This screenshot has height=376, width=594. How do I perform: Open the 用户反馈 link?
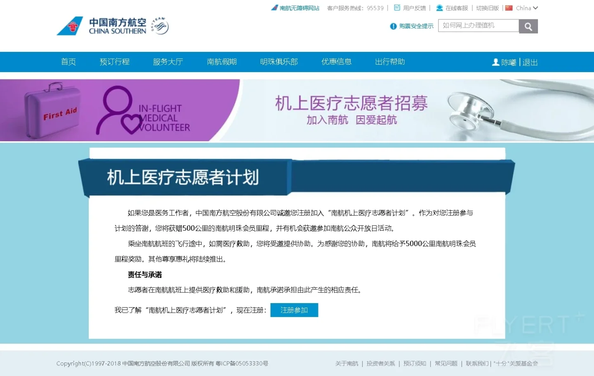pos(415,8)
